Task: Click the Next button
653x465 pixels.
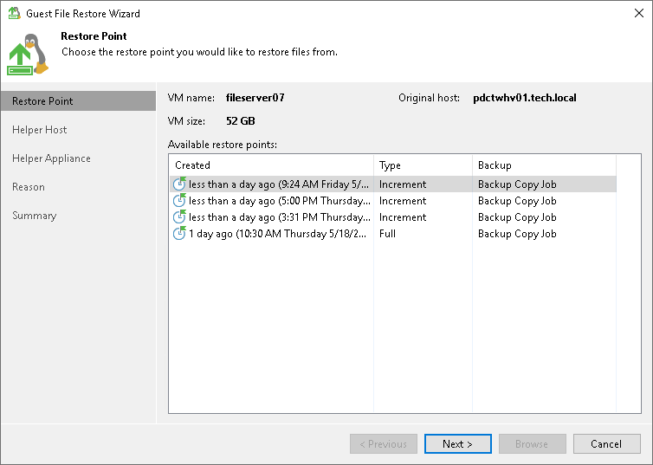Action: click(457, 443)
